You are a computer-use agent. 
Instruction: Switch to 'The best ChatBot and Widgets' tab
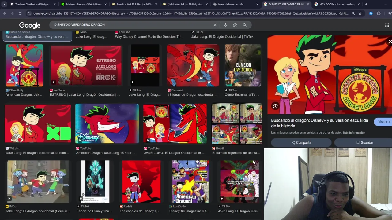(x=32, y=4)
